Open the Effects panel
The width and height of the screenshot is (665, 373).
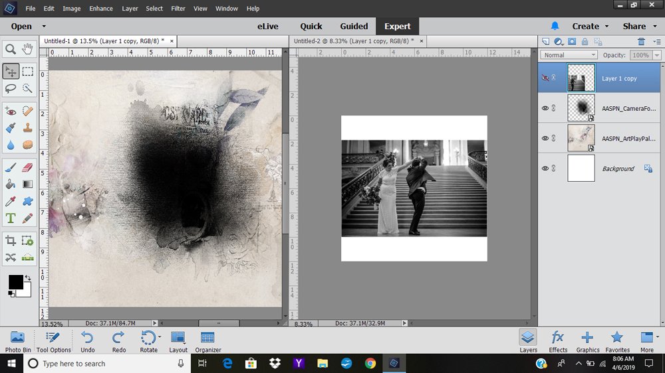tap(558, 342)
